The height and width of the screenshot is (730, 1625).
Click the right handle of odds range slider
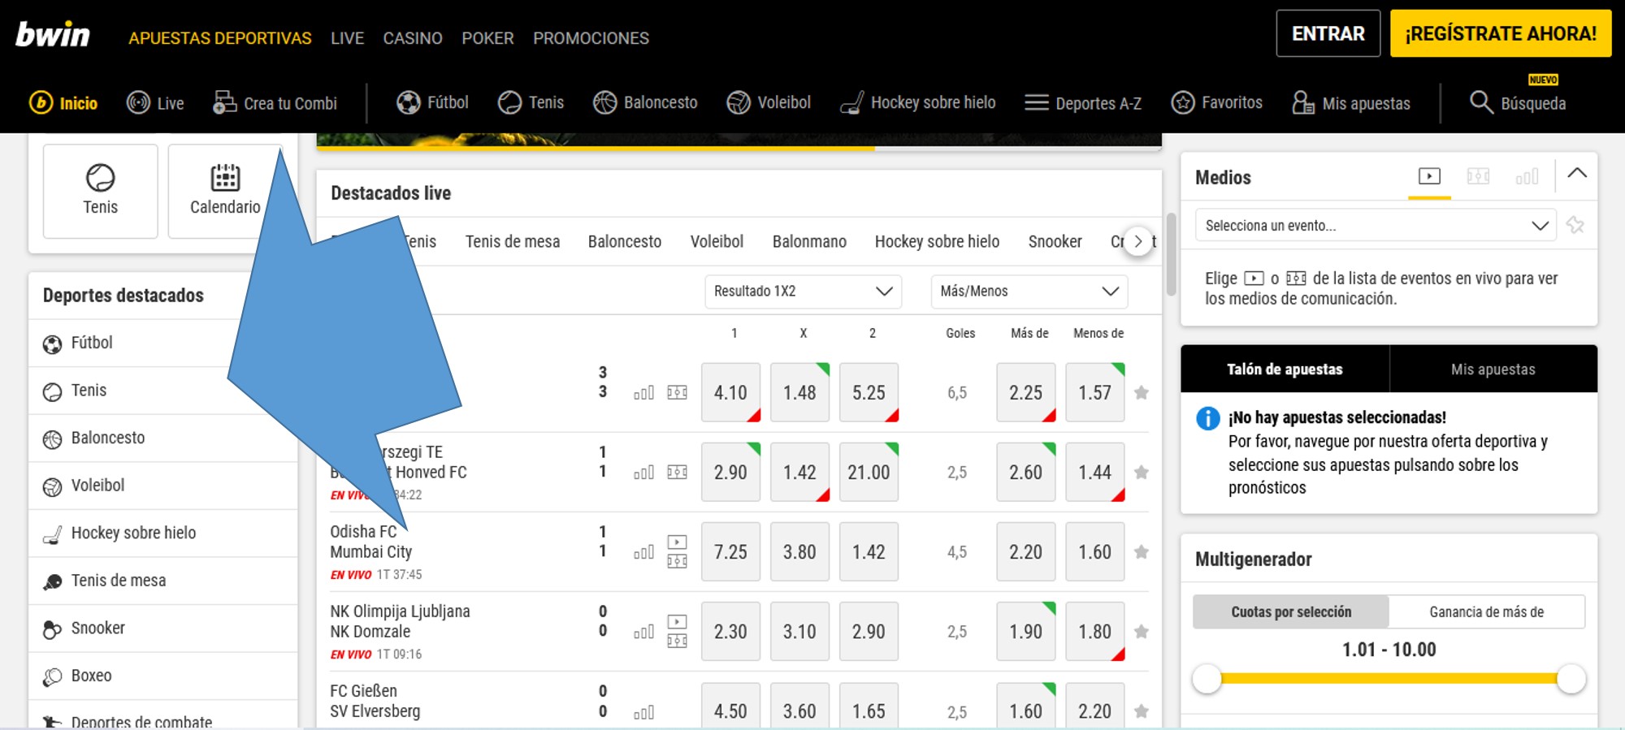pos(1571,679)
